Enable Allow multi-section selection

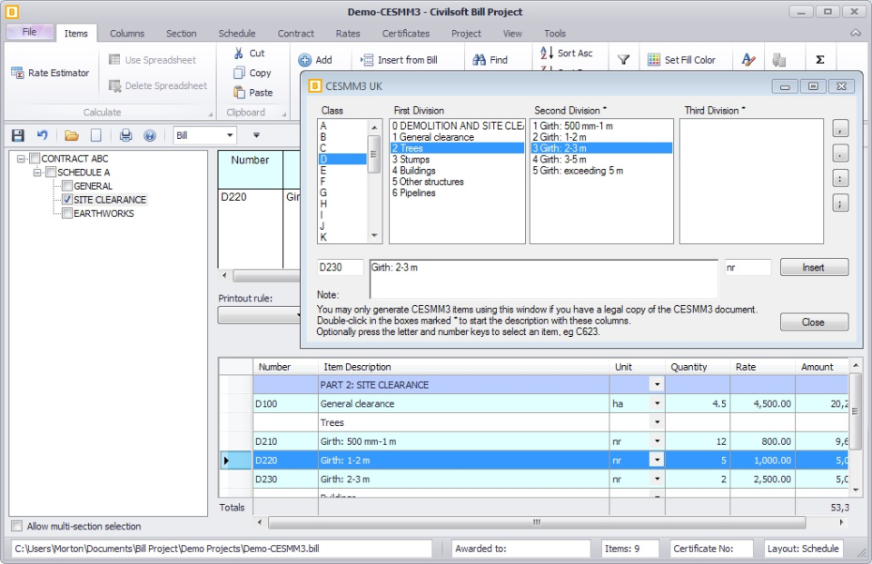pyautogui.click(x=15, y=526)
